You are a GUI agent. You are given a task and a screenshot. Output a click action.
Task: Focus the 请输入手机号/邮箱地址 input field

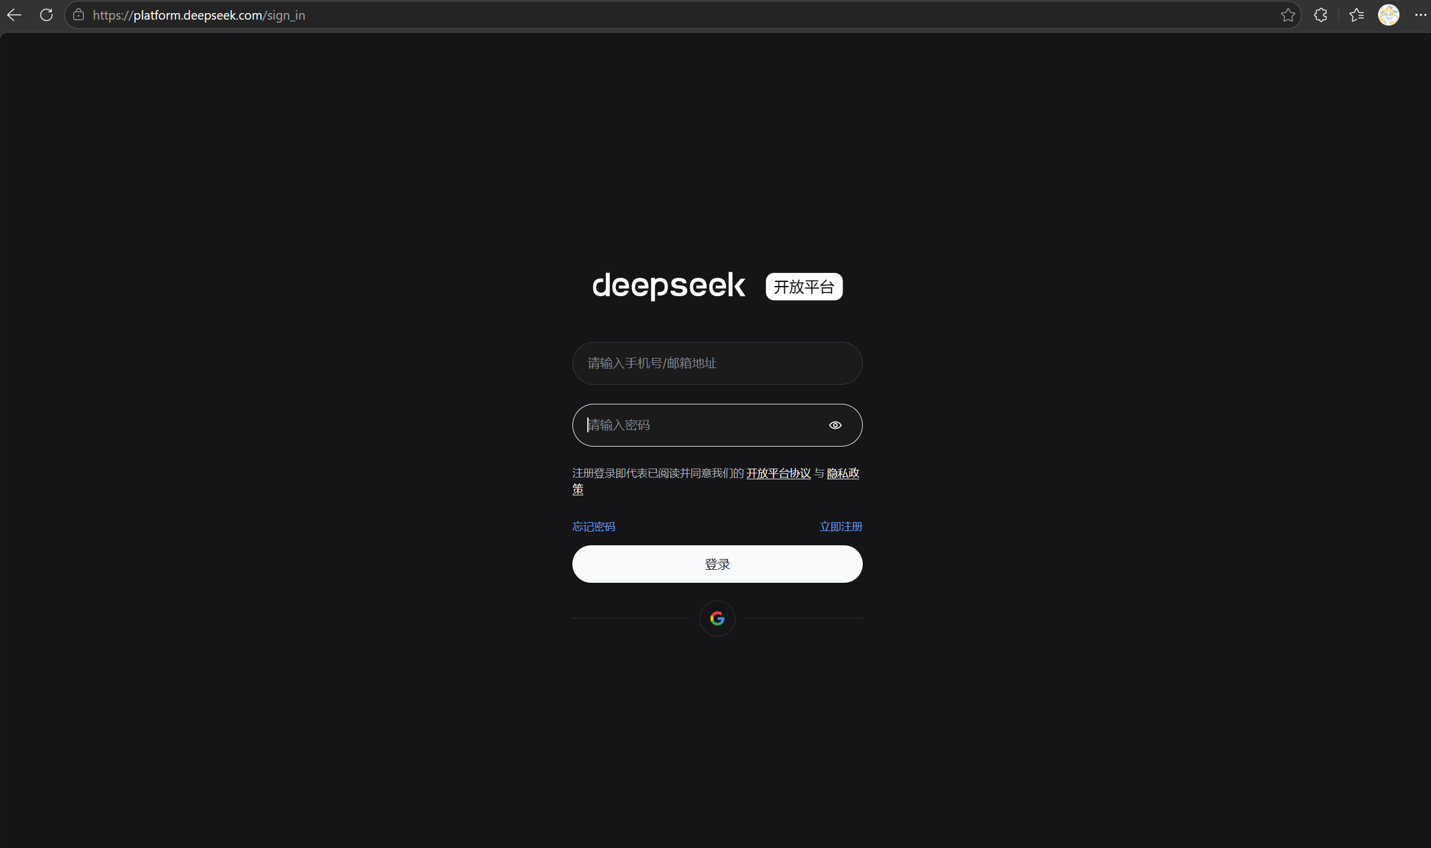pos(717,363)
